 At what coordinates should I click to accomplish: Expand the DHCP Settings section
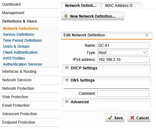[x=67, y=68]
